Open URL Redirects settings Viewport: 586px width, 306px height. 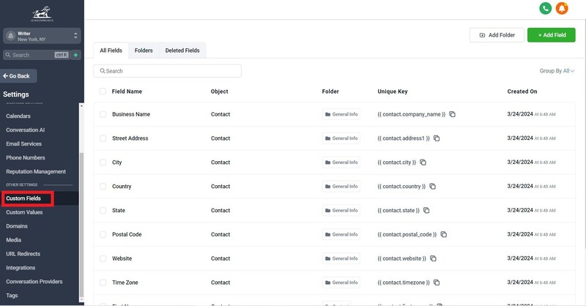23,254
